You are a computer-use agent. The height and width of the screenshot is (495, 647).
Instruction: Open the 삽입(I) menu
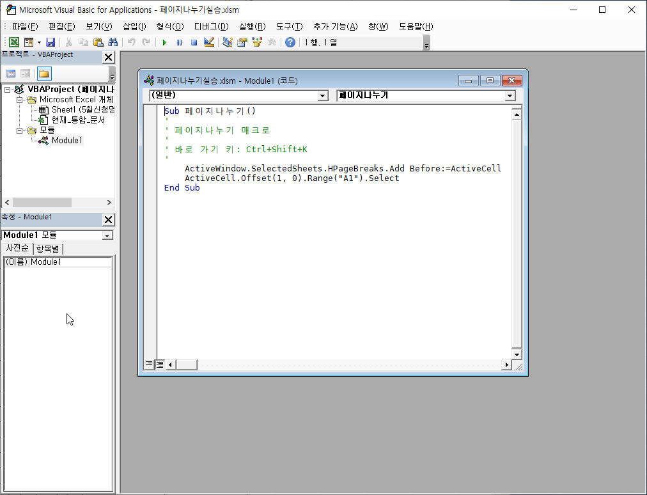tap(134, 26)
